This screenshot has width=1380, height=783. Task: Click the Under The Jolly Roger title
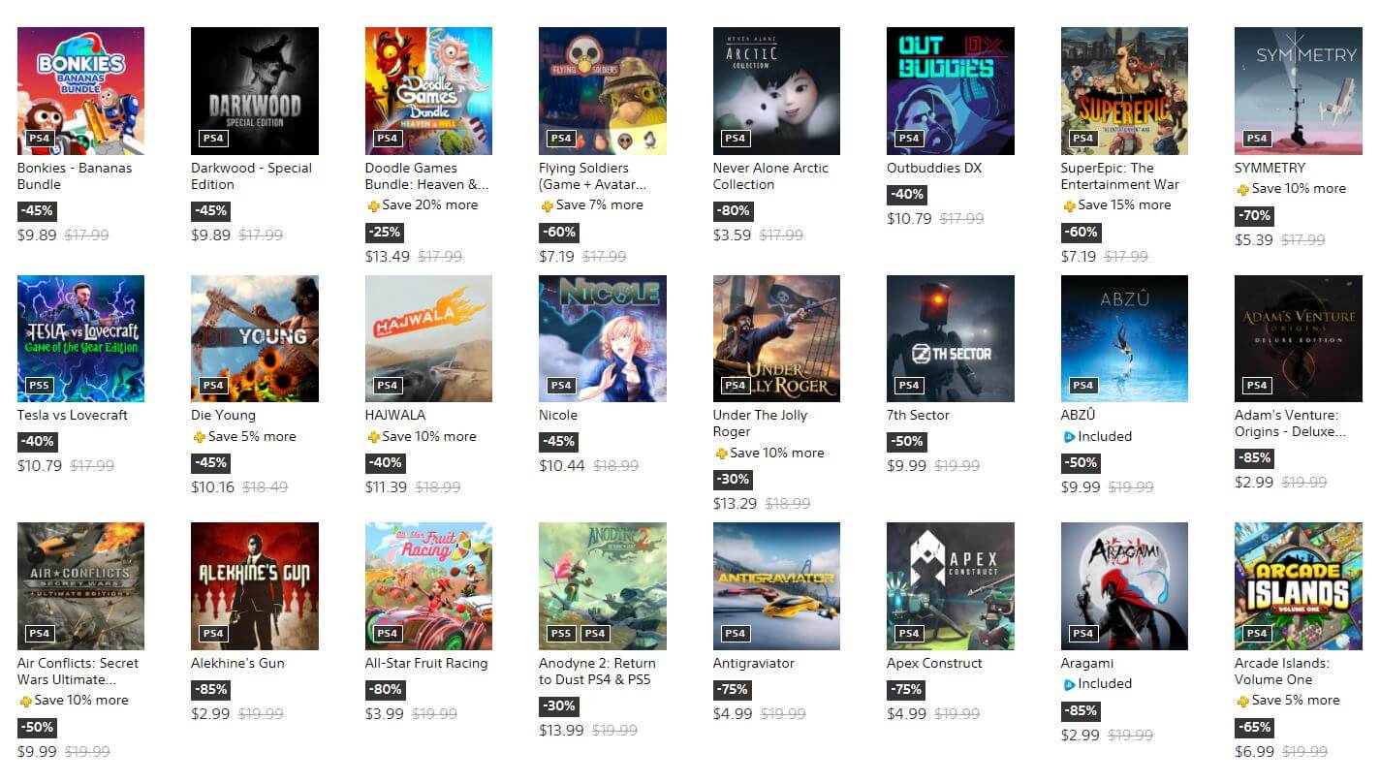[760, 423]
